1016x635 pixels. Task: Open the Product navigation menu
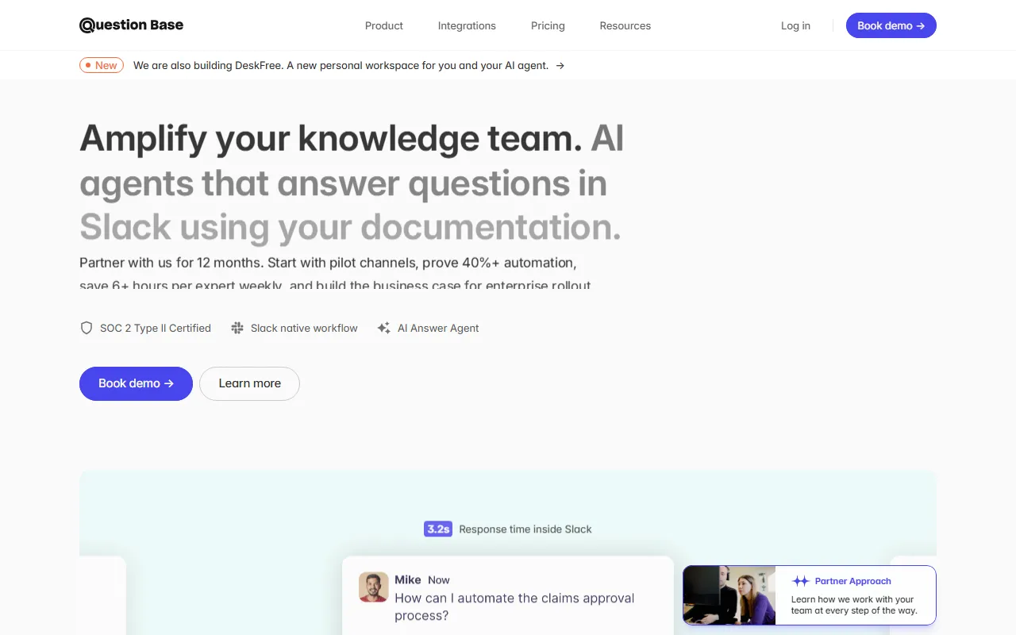pyautogui.click(x=384, y=25)
